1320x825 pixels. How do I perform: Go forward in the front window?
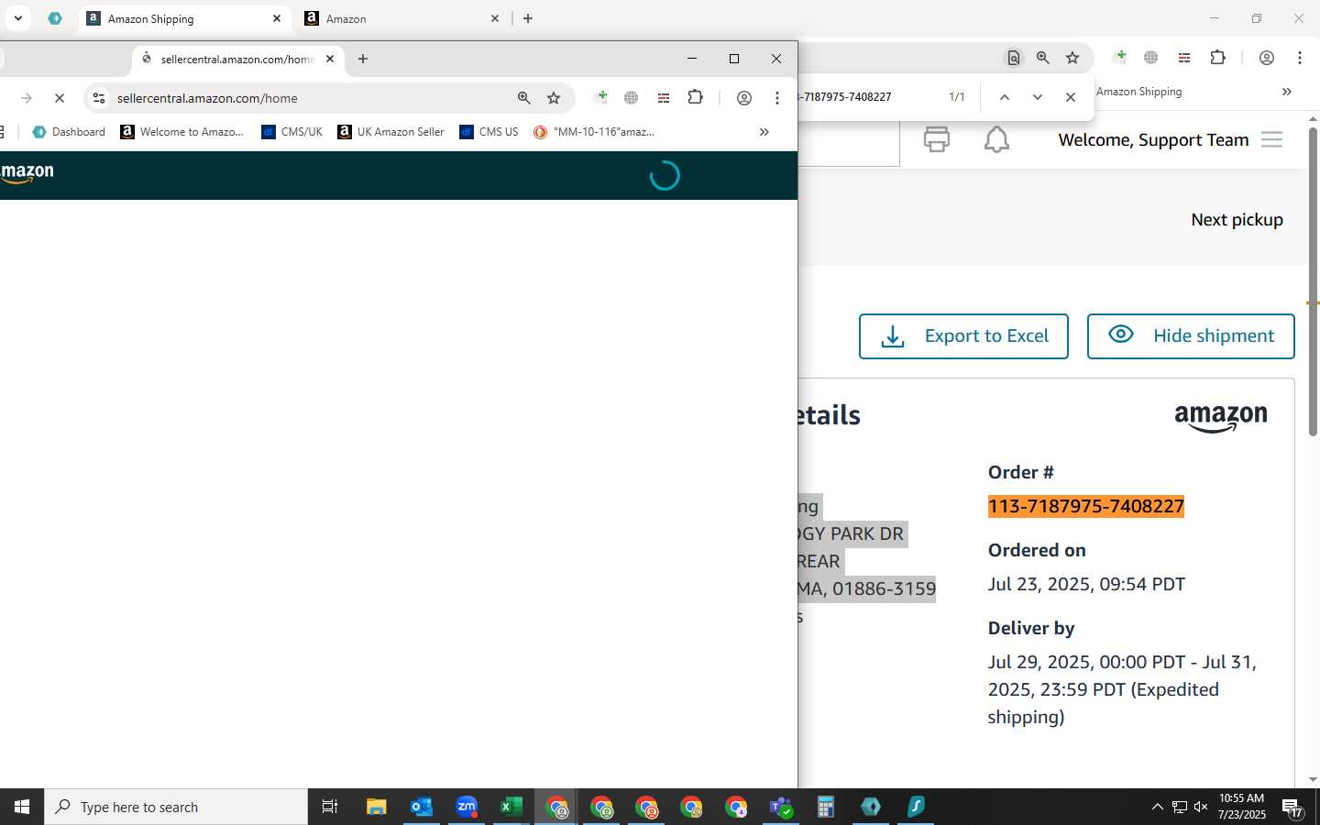[27, 98]
